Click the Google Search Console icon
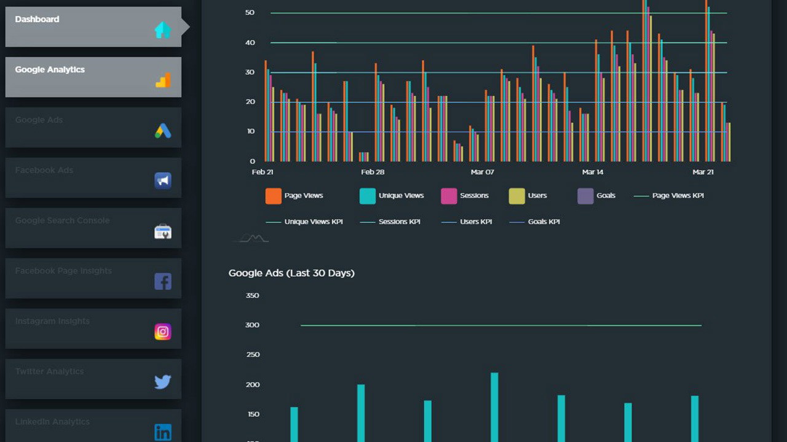The image size is (787, 442). coord(163,231)
